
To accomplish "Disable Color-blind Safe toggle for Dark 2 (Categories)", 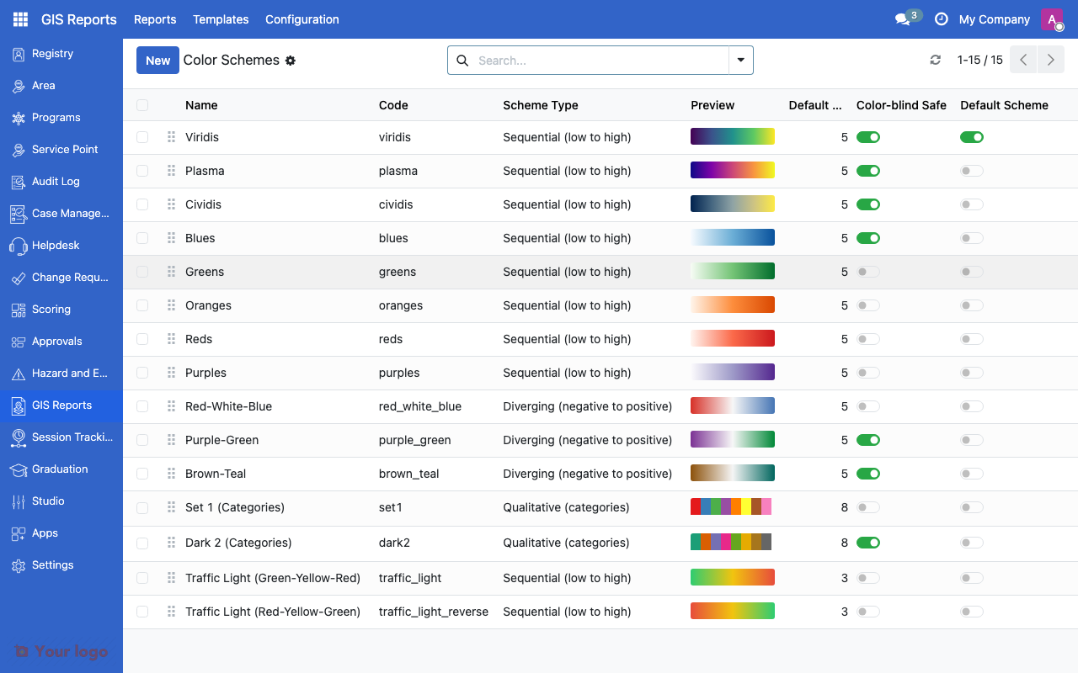I will pos(868,543).
